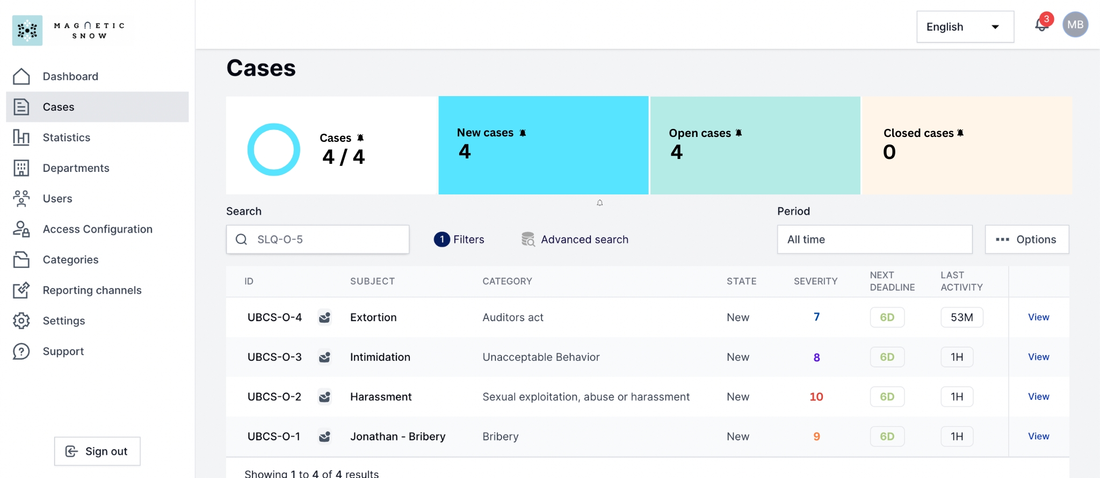Image resolution: width=1100 pixels, height=478 pixels.
Task: Toggle the pin beside Open cases
Action: click(x=739, y=133)
